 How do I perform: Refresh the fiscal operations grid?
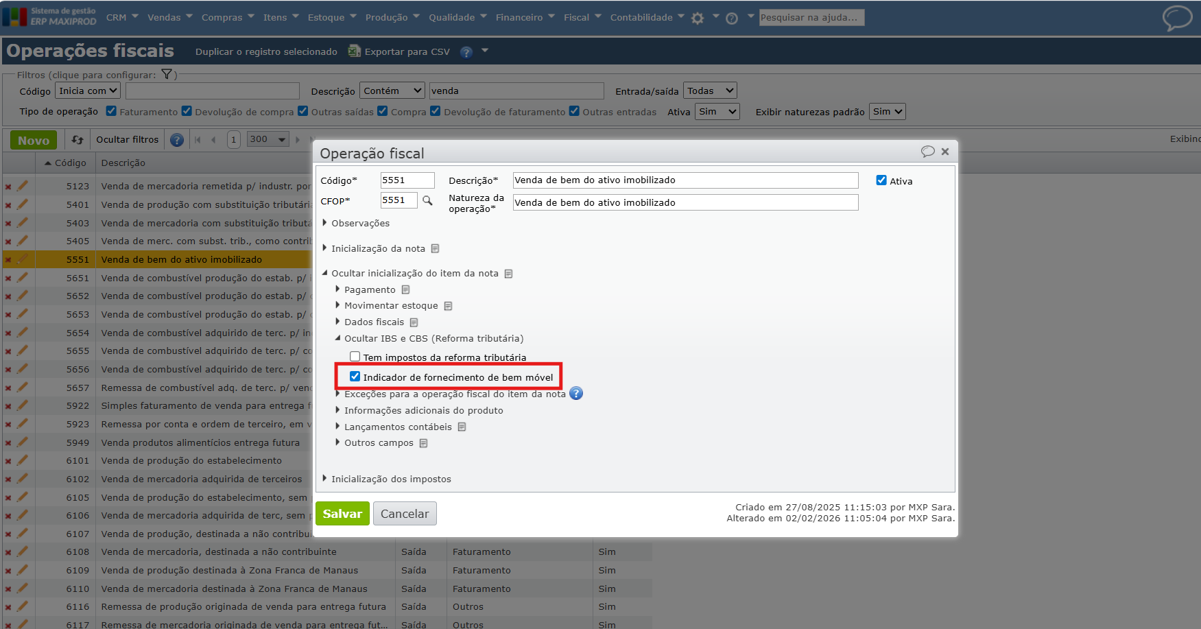[x=78, y=140]
